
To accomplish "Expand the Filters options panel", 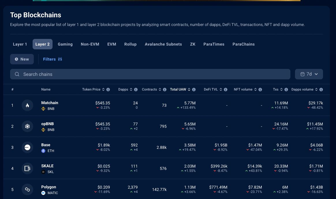I will (x=53, y=59).
